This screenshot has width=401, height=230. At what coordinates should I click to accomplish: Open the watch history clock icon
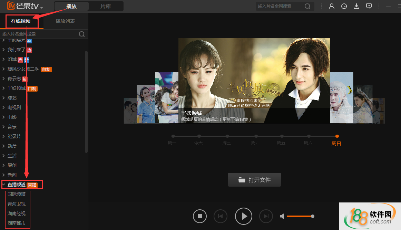coord(344,6)
